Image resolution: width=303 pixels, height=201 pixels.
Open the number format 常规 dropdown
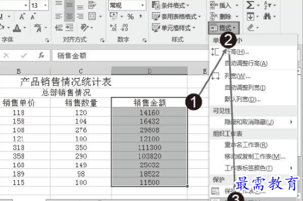tap(143, 5)
